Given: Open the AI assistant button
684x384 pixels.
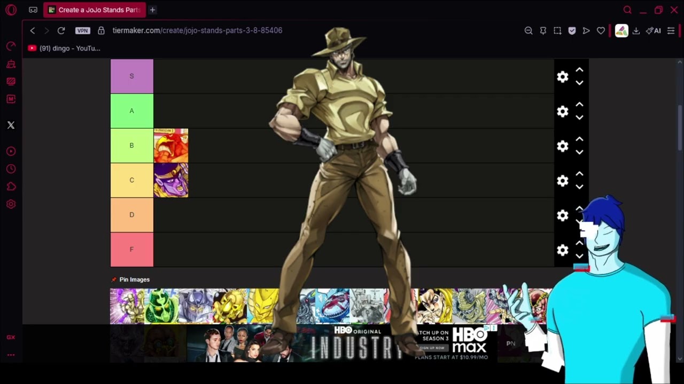Looking at the screenshot, I should point(653,30).
